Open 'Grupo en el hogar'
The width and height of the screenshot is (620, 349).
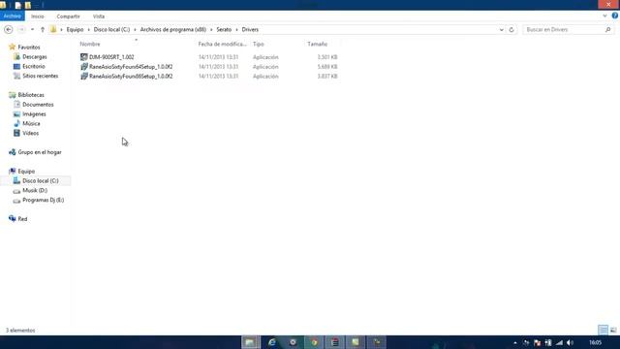[x=40, y=152]
